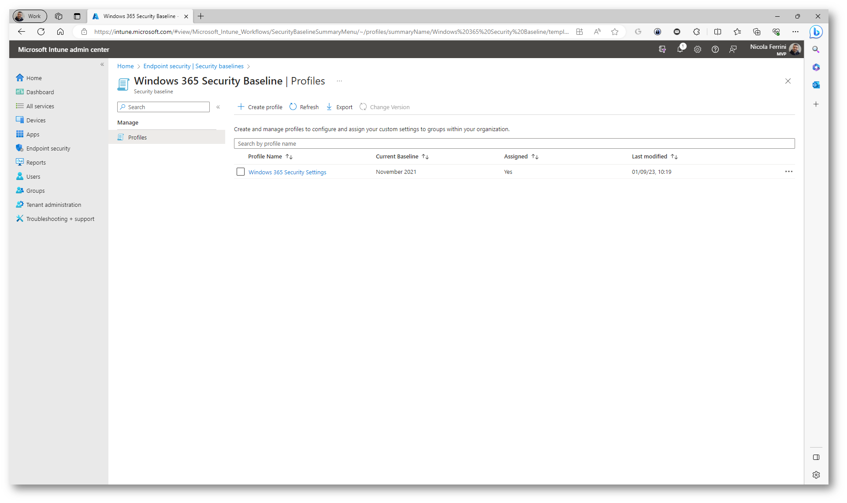Click the Refresh toolbar icon
Screen dimensions: 847x503
[x=293, y=107]
